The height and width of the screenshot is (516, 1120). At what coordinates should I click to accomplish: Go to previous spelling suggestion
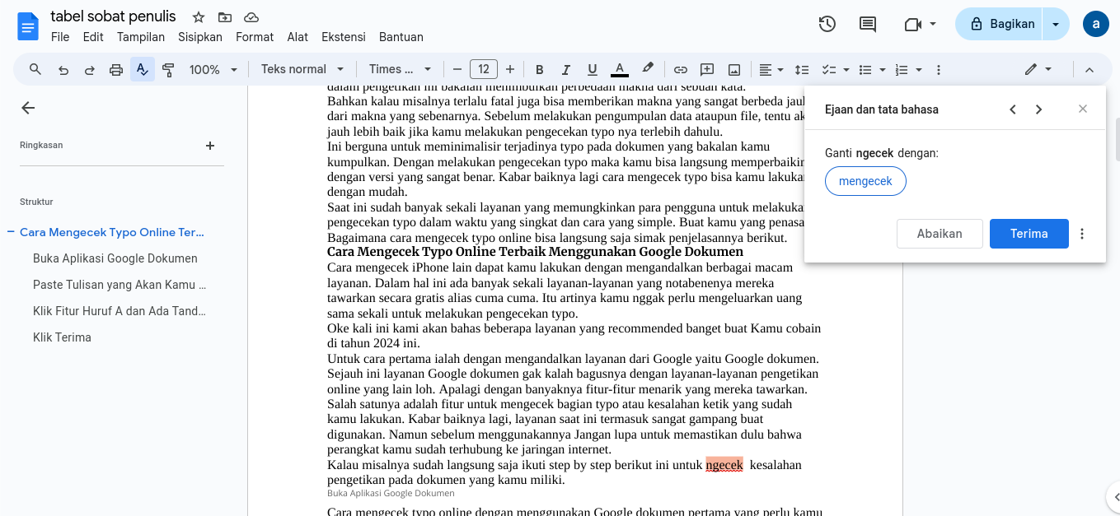[x=1013, y=109]
